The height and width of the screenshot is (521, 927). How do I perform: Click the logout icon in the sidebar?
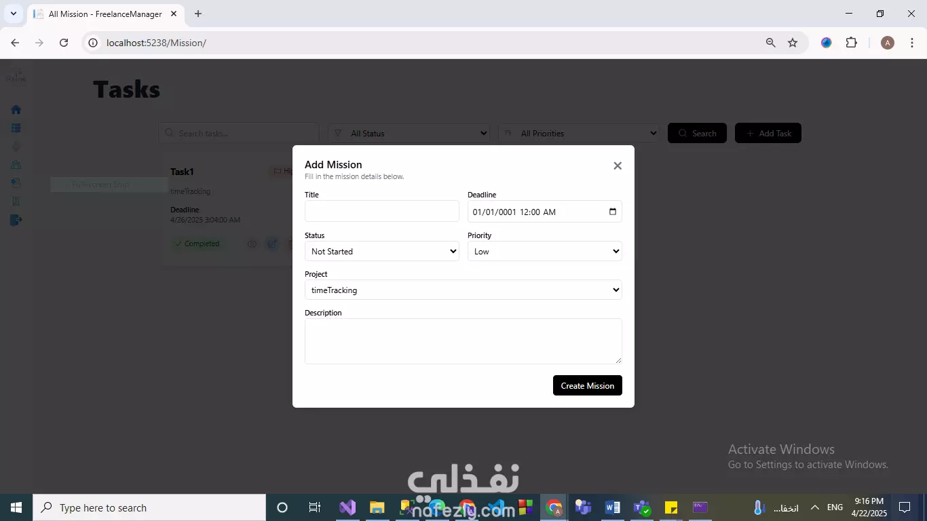[16, 220]
